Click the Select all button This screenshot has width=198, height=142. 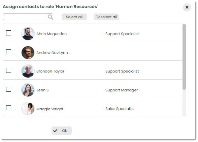tap(74, 17)
